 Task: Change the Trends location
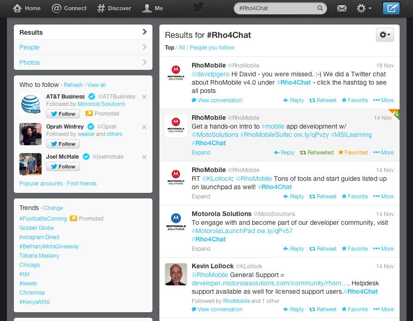pos(53,208)
